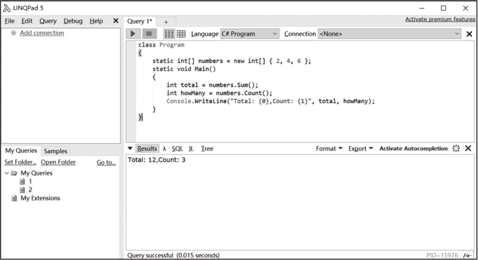Image resolution: width=478 pixels, height=260 pixels.
Task: Show the lambda output tab
Action: tap(164, 149)
